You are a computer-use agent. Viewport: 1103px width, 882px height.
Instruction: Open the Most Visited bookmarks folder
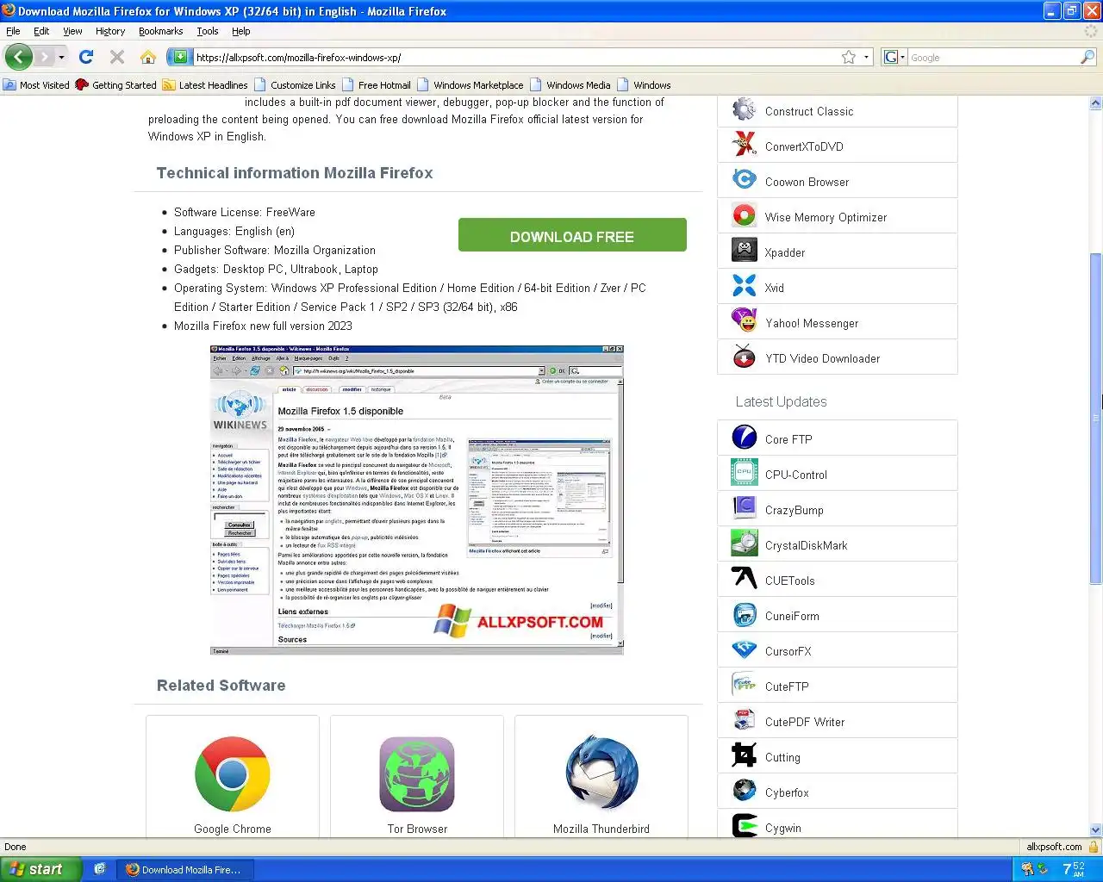coord(36,85)
